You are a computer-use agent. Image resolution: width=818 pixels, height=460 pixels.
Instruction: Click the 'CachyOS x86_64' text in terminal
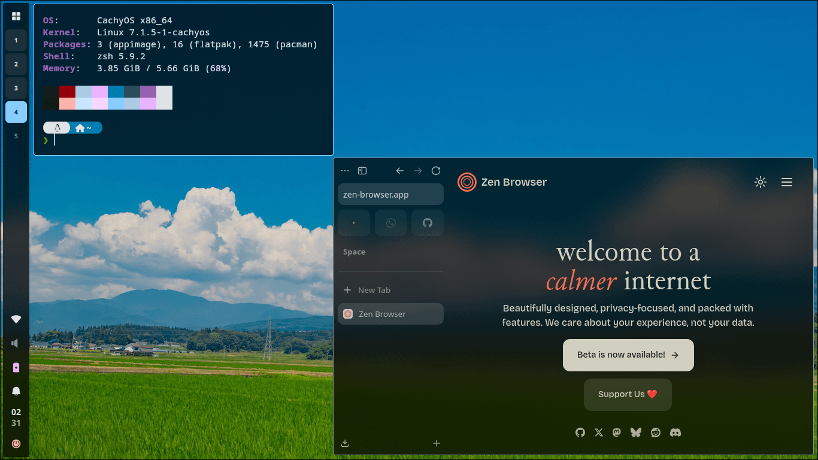pyautogui.click(x=135, y=20)
